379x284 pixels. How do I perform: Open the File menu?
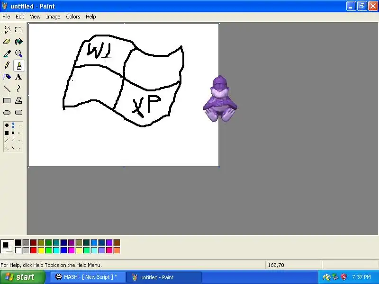tap(6, 17)
